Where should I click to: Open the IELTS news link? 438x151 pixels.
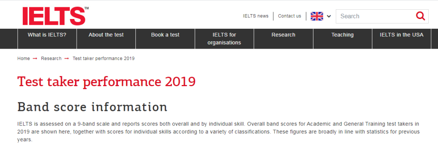coord(255,16)
